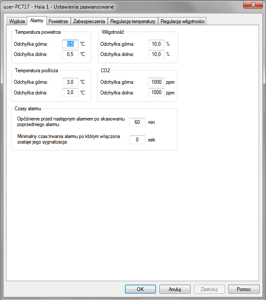The width and height of the screenshot is (266, 300).
Task: Open the Powietrze tab
Action: (x=58, y=21)
